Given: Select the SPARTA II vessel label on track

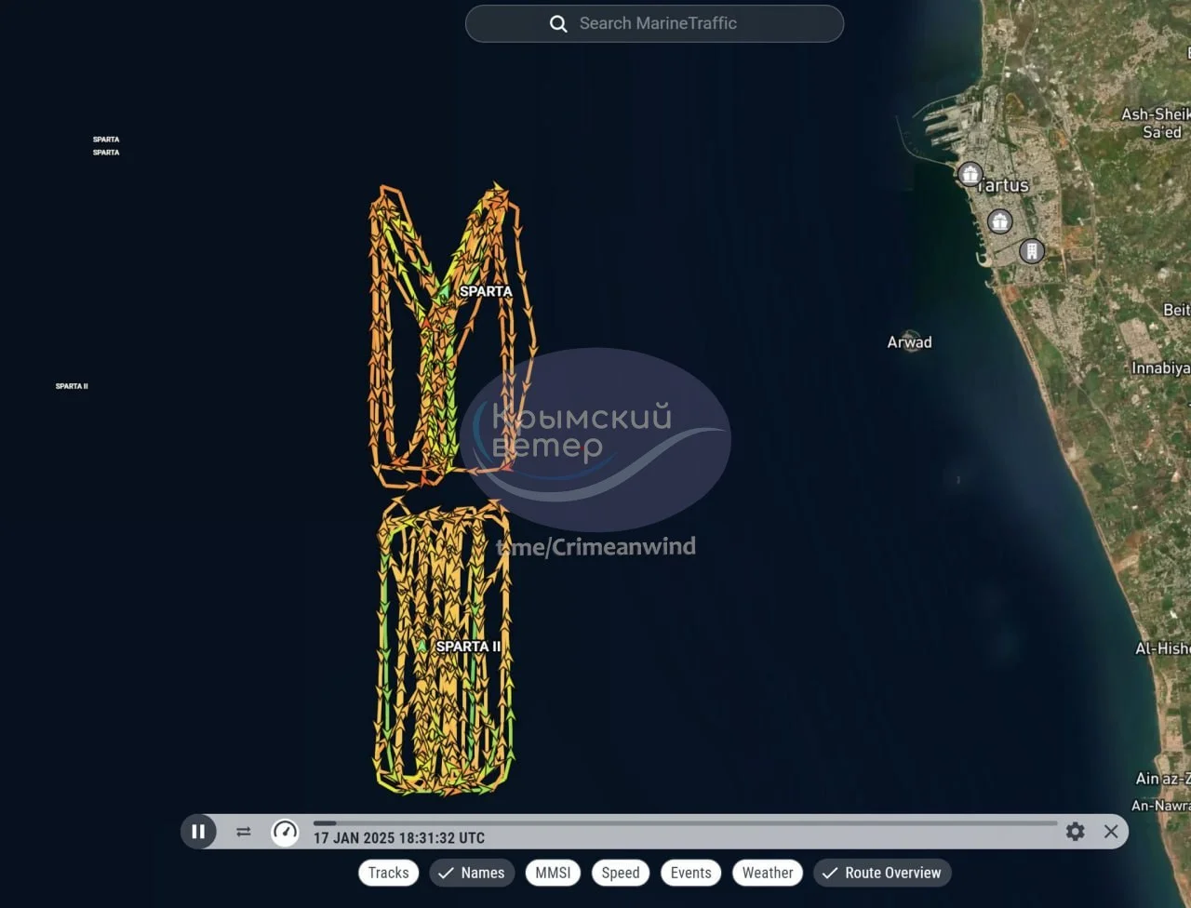Looking at the screenshot, I should click(x=468, y=647).
